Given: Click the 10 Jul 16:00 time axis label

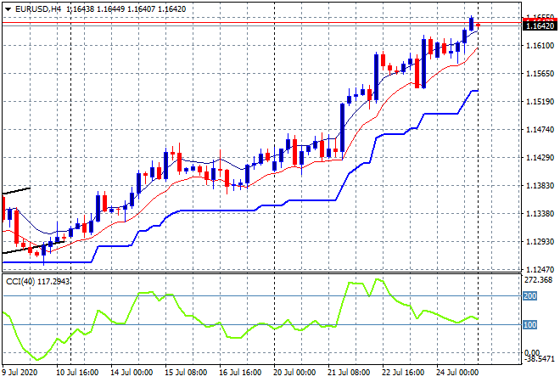Looking at the screenshot, I should tap(77, 373).
